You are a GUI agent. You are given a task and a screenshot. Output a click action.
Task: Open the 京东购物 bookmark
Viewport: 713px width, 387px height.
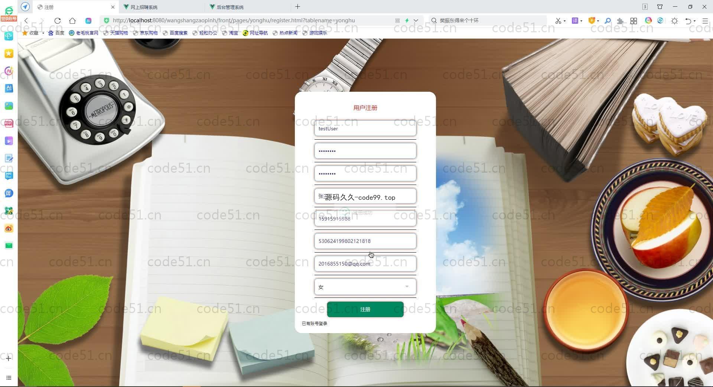[145, 33]
